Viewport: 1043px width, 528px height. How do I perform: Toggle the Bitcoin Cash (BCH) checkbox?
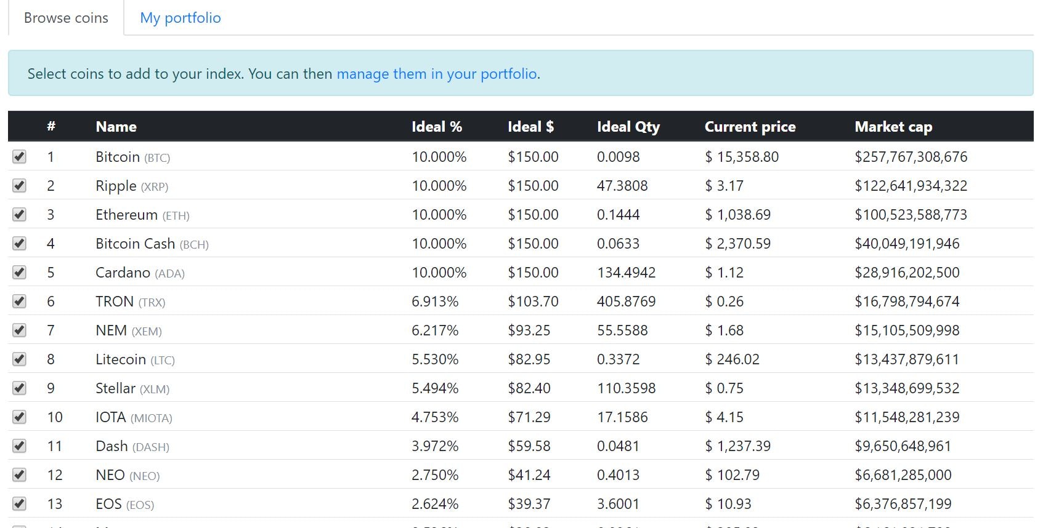click(x=19, y=243)
